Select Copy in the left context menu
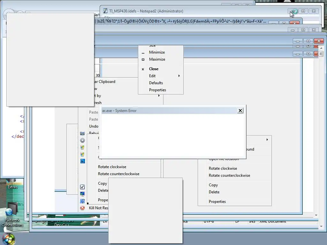The image size is (327, 245). point(103,183)
